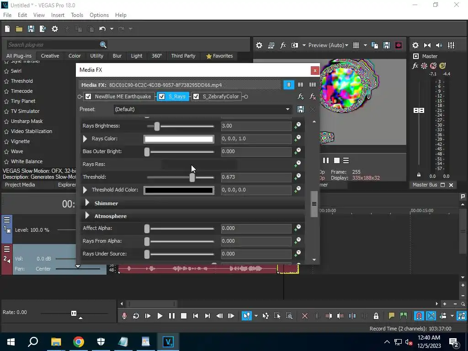Click the search magnifier in plug-in search
Image resolution: width=468 pixels, height=351 pixels.
pyautogui.click(x=103, y=45)
